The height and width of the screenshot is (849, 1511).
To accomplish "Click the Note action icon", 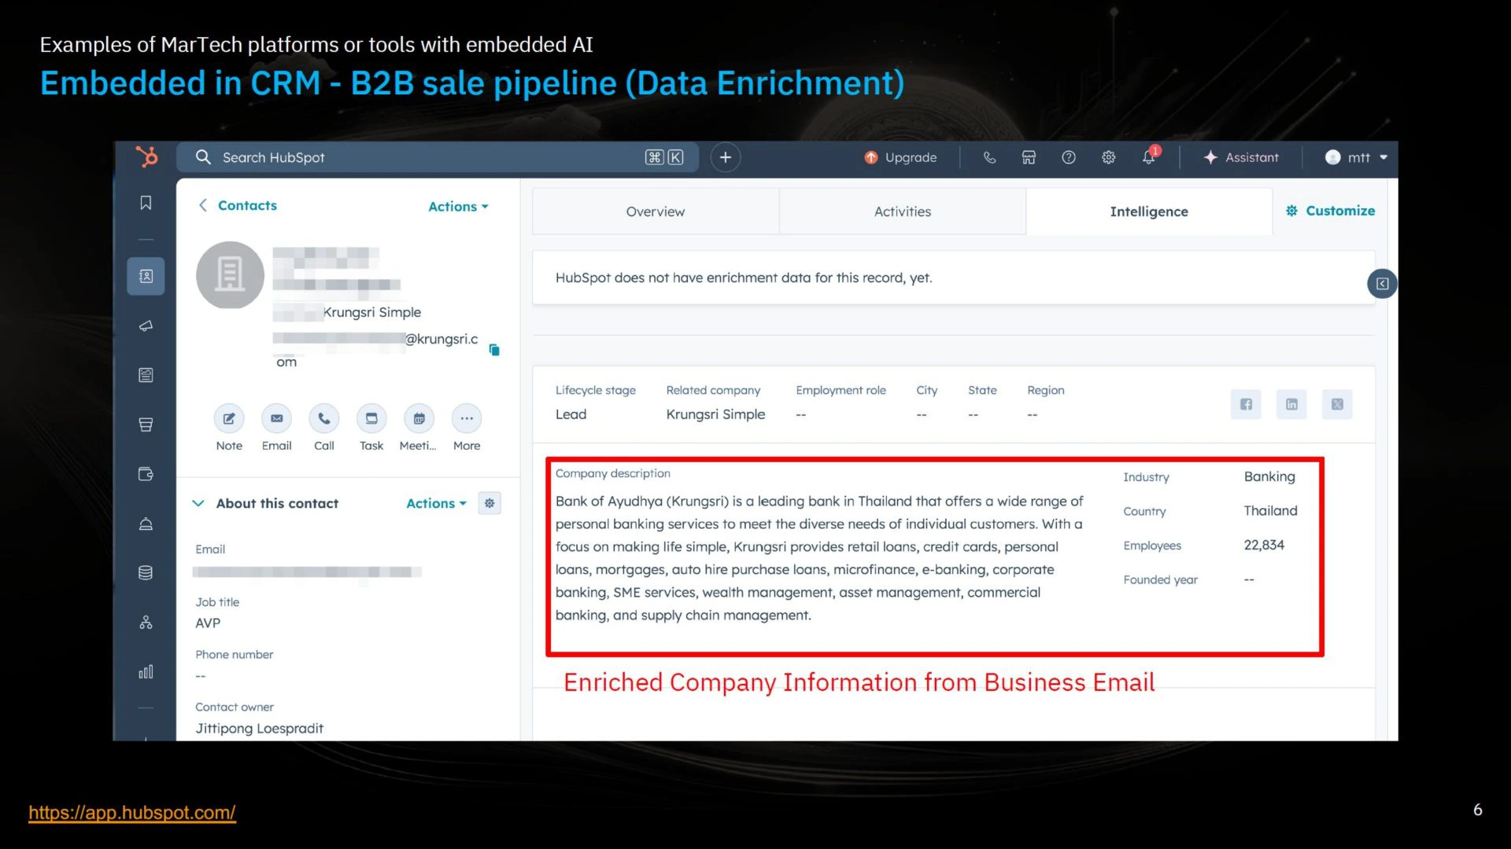I will (229, 418).
